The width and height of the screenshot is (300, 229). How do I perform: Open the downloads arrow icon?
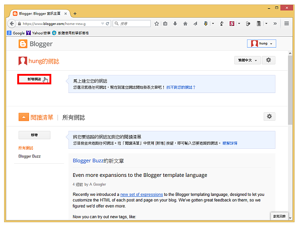tap(175, 24)
